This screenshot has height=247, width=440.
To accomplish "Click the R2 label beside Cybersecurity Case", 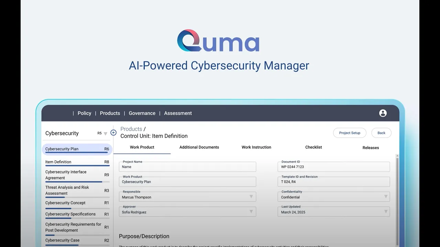I will (x=107, y=240).
